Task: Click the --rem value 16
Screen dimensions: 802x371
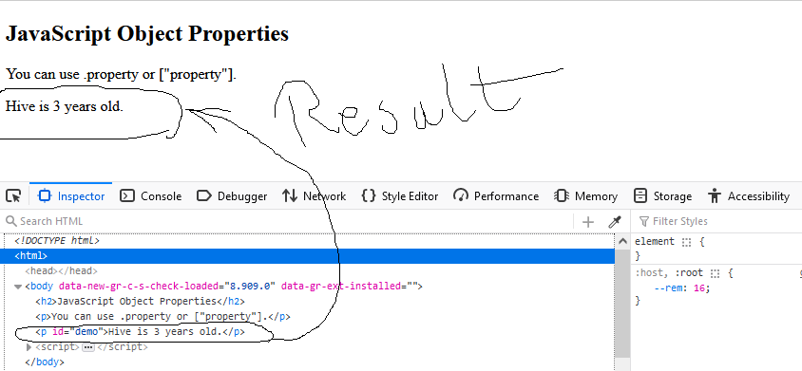Action: tap(700, 288)
